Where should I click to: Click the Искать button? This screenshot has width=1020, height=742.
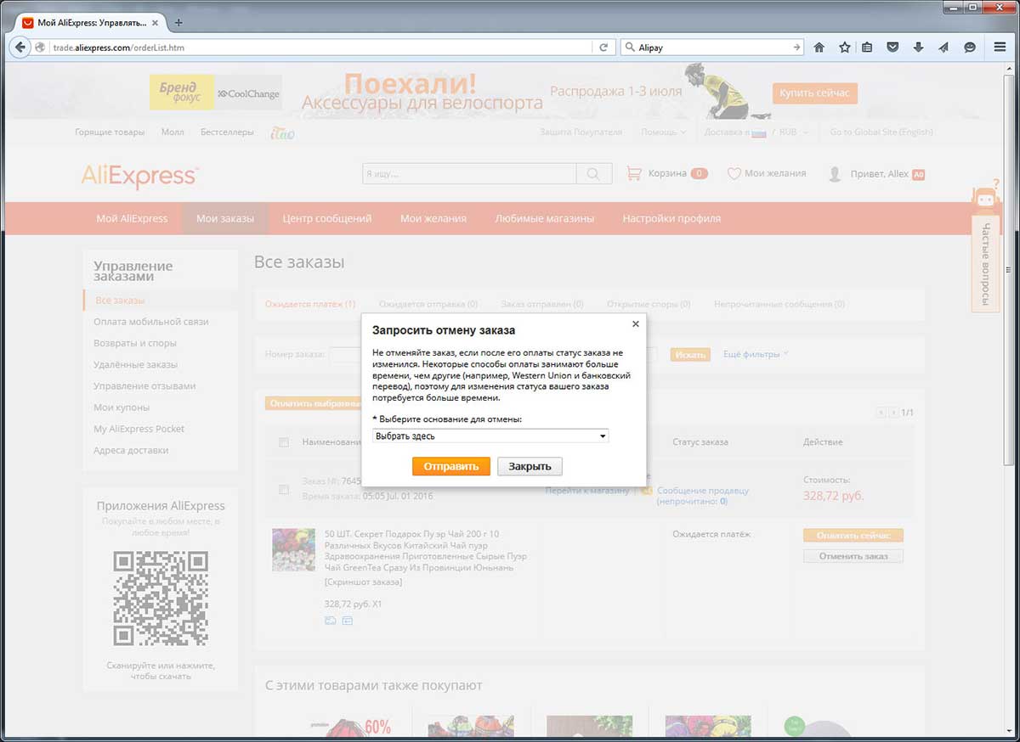point(690,354)
